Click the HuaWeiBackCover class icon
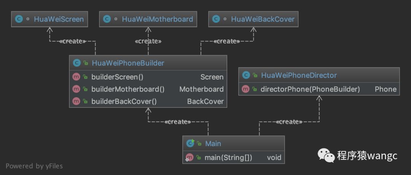411x175 pixels. click(216, 19)
